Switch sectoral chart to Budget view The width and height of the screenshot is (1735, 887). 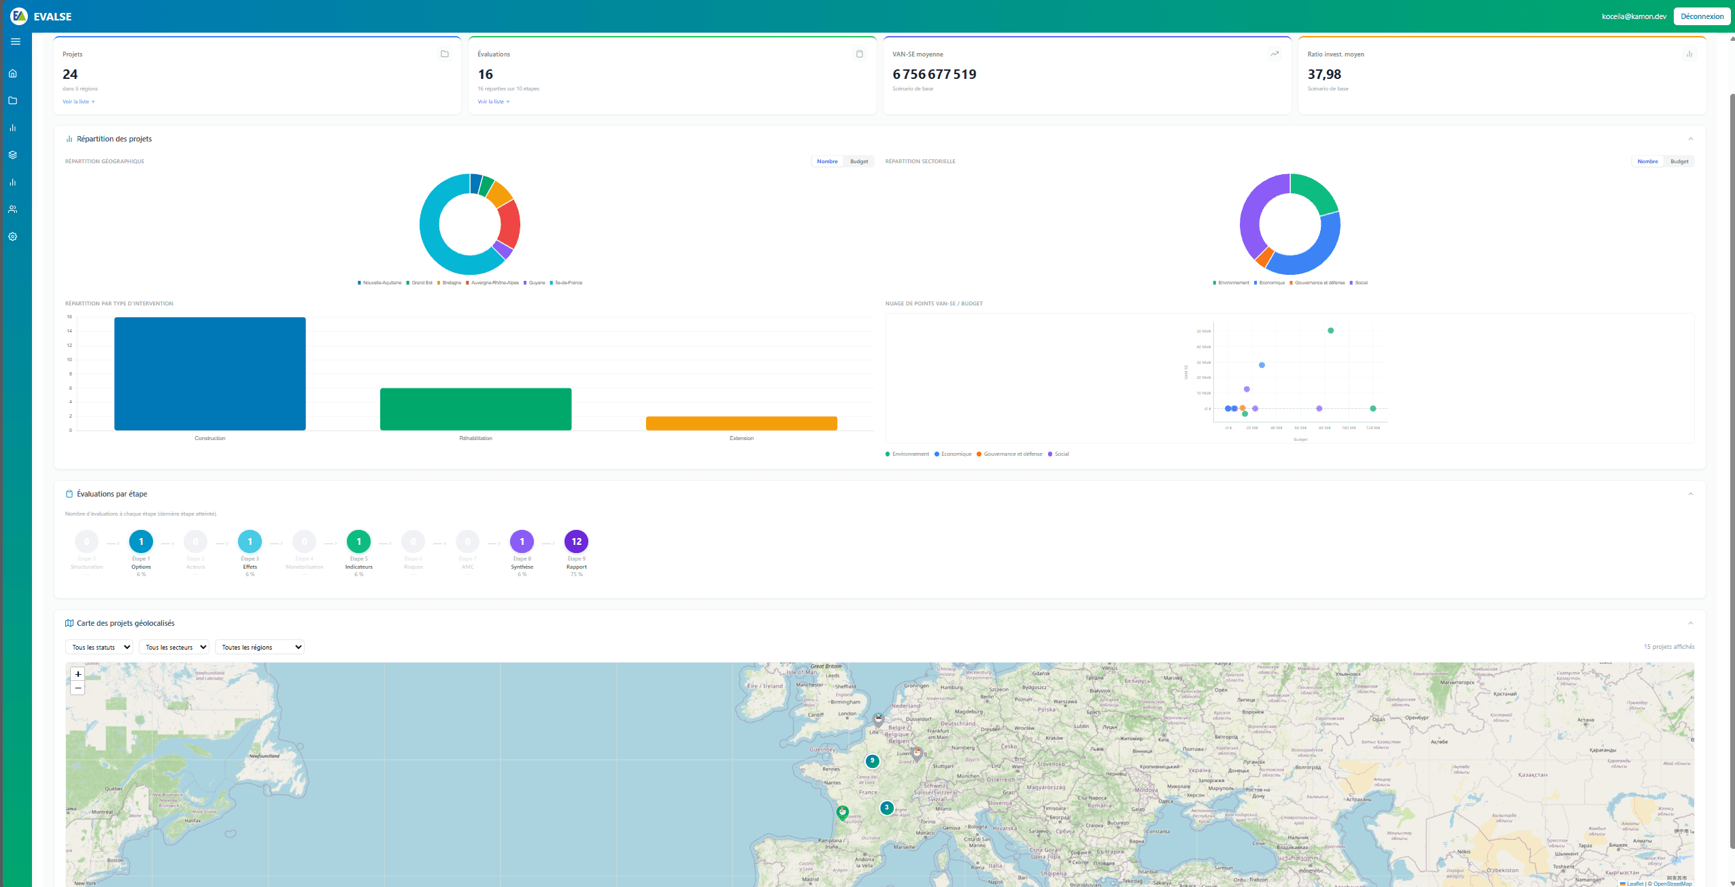point(1679,161)
